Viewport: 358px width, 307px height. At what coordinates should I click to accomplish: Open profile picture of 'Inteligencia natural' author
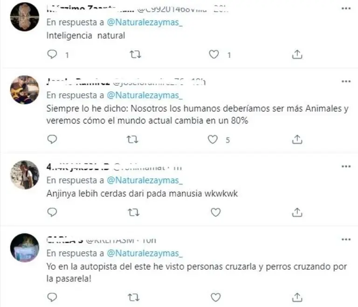25,17
